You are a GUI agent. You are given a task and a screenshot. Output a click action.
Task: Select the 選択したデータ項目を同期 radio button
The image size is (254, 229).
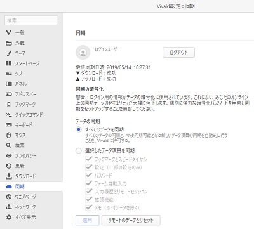[79, 151]
